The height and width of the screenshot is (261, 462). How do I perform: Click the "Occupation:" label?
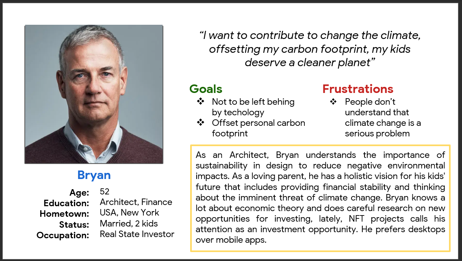pyautogui.click(x=63, y=235)
